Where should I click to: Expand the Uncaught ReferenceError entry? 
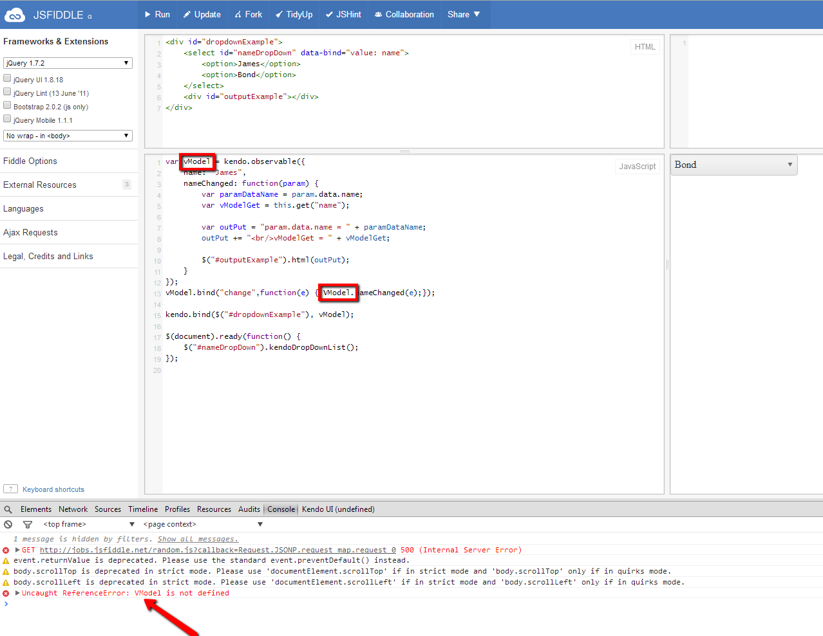pyautogui.click(x=17, y=593)
